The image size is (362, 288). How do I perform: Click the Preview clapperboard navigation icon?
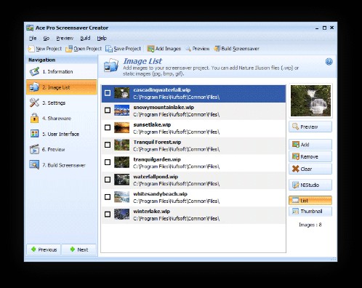tap(34, 149)
